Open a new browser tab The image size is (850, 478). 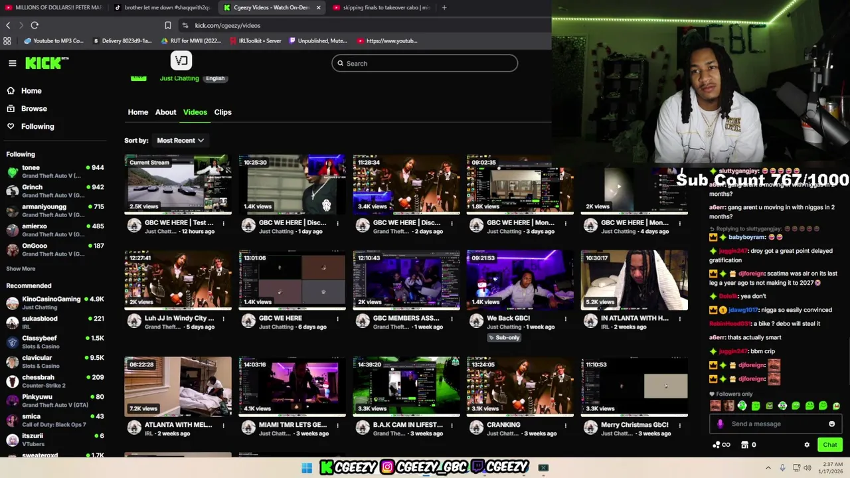pos(444,7)
